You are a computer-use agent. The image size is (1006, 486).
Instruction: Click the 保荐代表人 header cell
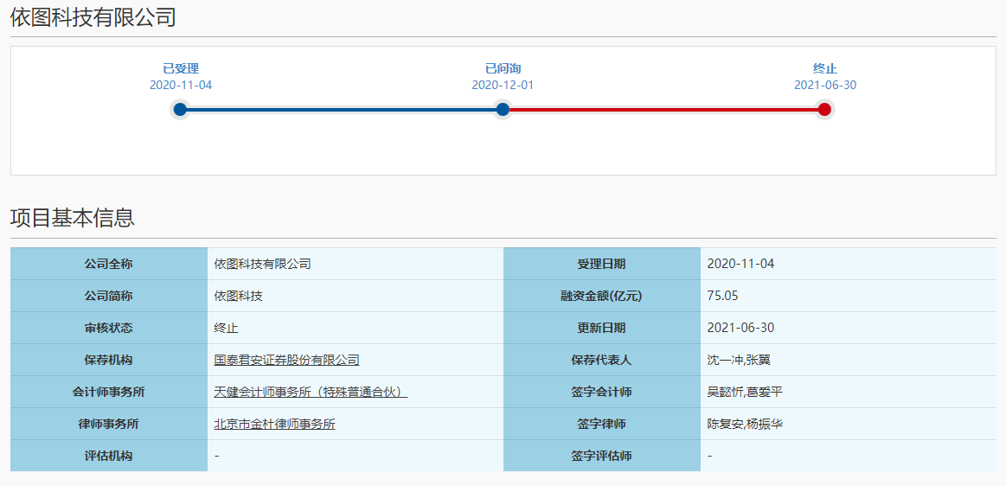pos(602,360)
